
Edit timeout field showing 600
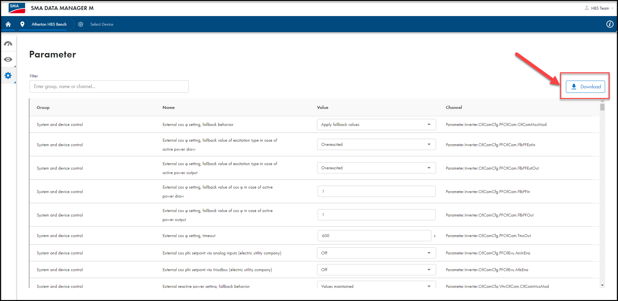pyautogui.click(x=374, y=236)
